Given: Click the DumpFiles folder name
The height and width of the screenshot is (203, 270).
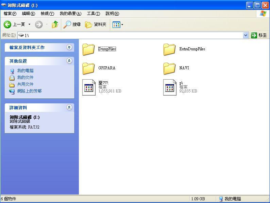Looking at the screenshot, I should point(107,49).
